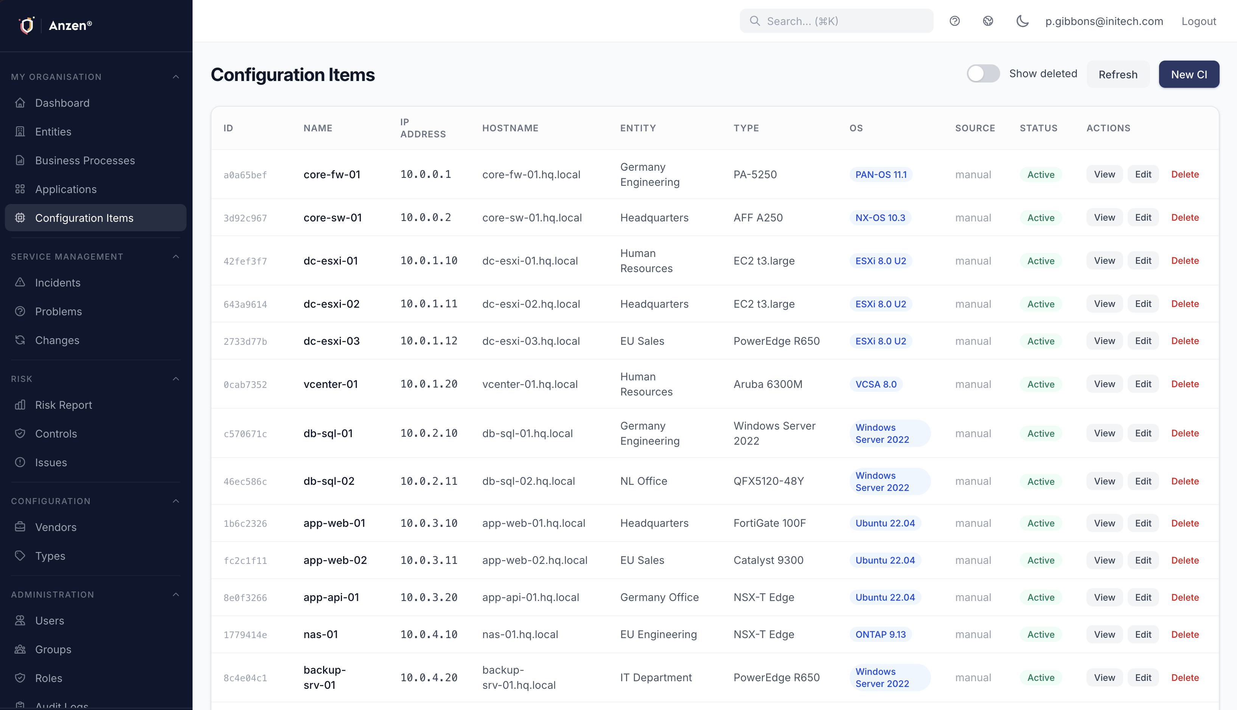Click inside the search field
The image size is (1237, 710).
click(836, 21)
